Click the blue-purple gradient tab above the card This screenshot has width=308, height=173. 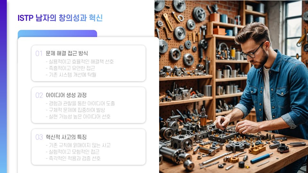click(x=57, y=33)
